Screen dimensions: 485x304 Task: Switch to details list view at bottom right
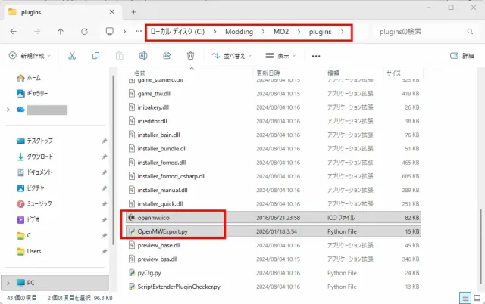[x=465, y=298]
